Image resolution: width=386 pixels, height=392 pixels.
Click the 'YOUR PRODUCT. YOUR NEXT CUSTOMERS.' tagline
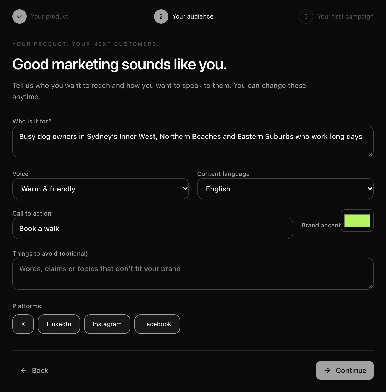[x=86, y=44]
